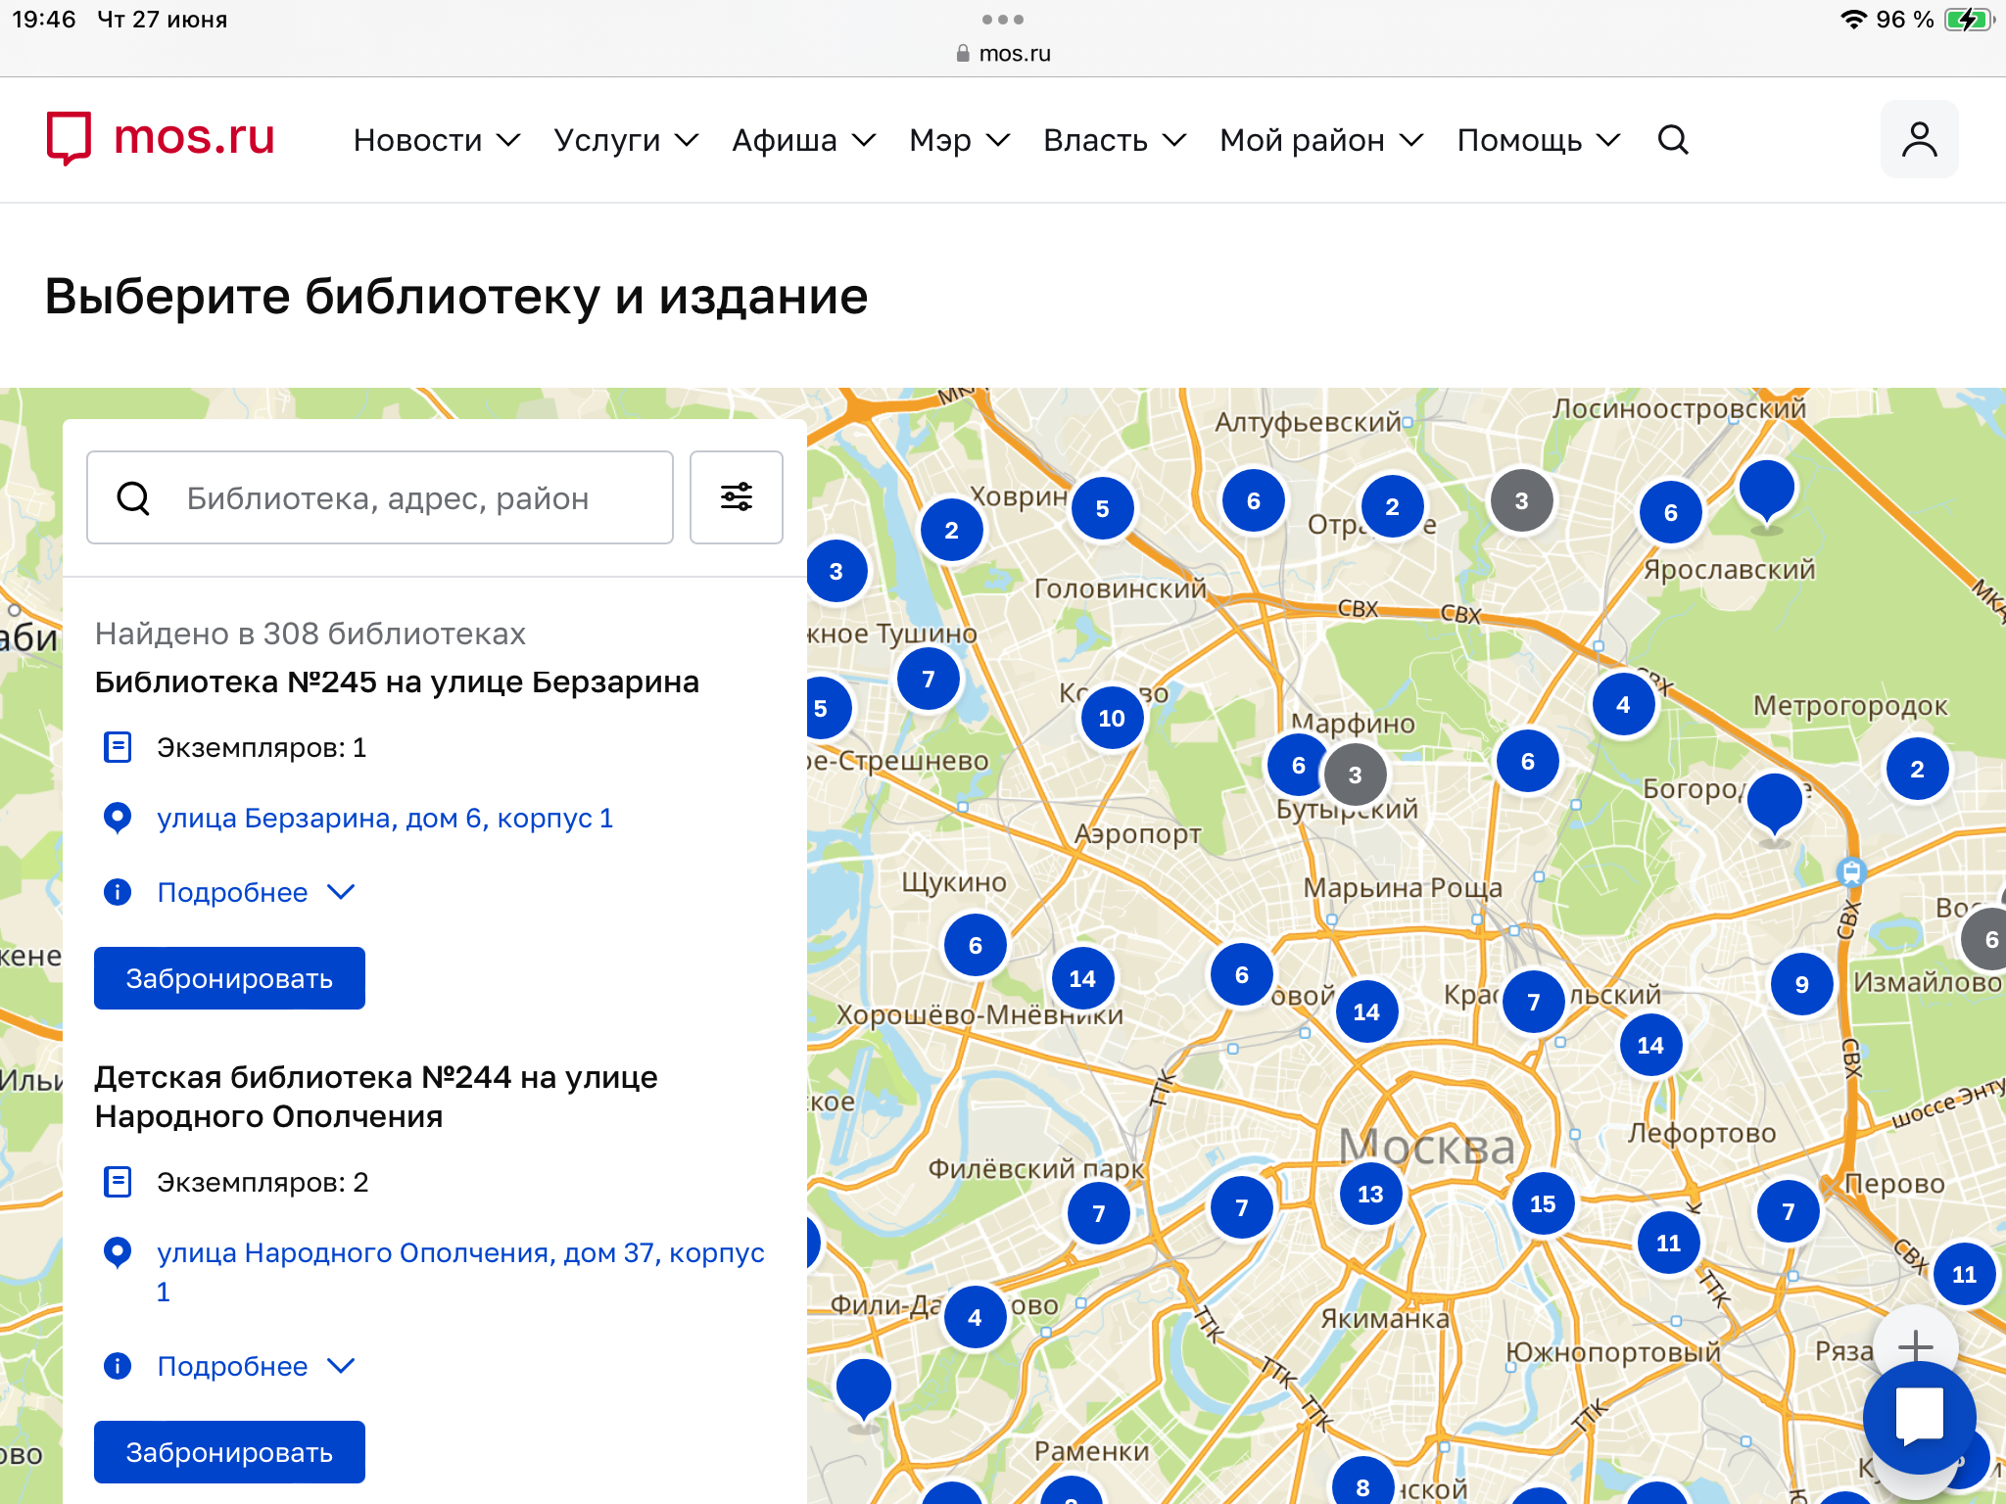The height and width of the screenshot is (1504, 2006).
Task: Select cluster marker 7 near Покровское-Стрешнево
Action: click(x=928, y=680)
